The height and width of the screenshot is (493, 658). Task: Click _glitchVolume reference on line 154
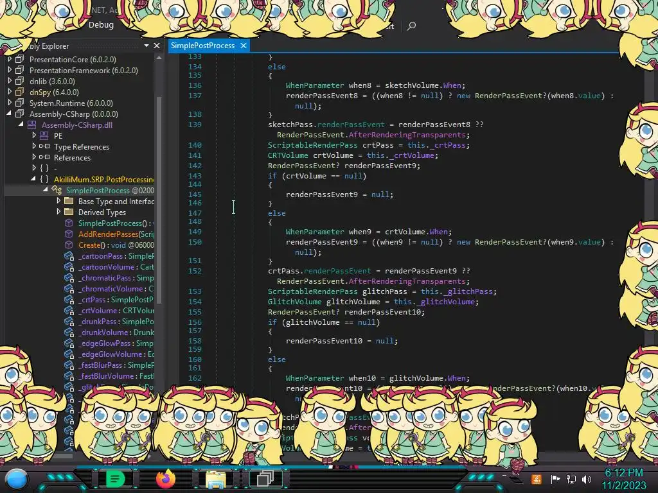448,302
